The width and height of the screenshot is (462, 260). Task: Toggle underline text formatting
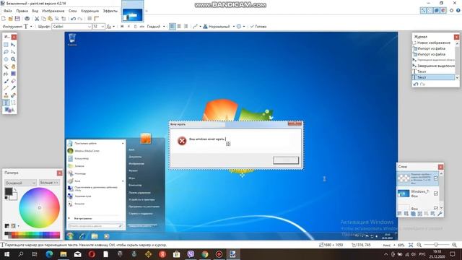coord(135,27)
